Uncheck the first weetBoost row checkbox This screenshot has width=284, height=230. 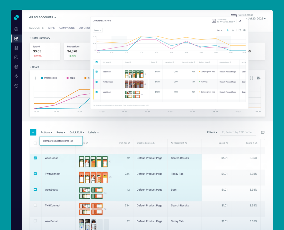(35, 158)
